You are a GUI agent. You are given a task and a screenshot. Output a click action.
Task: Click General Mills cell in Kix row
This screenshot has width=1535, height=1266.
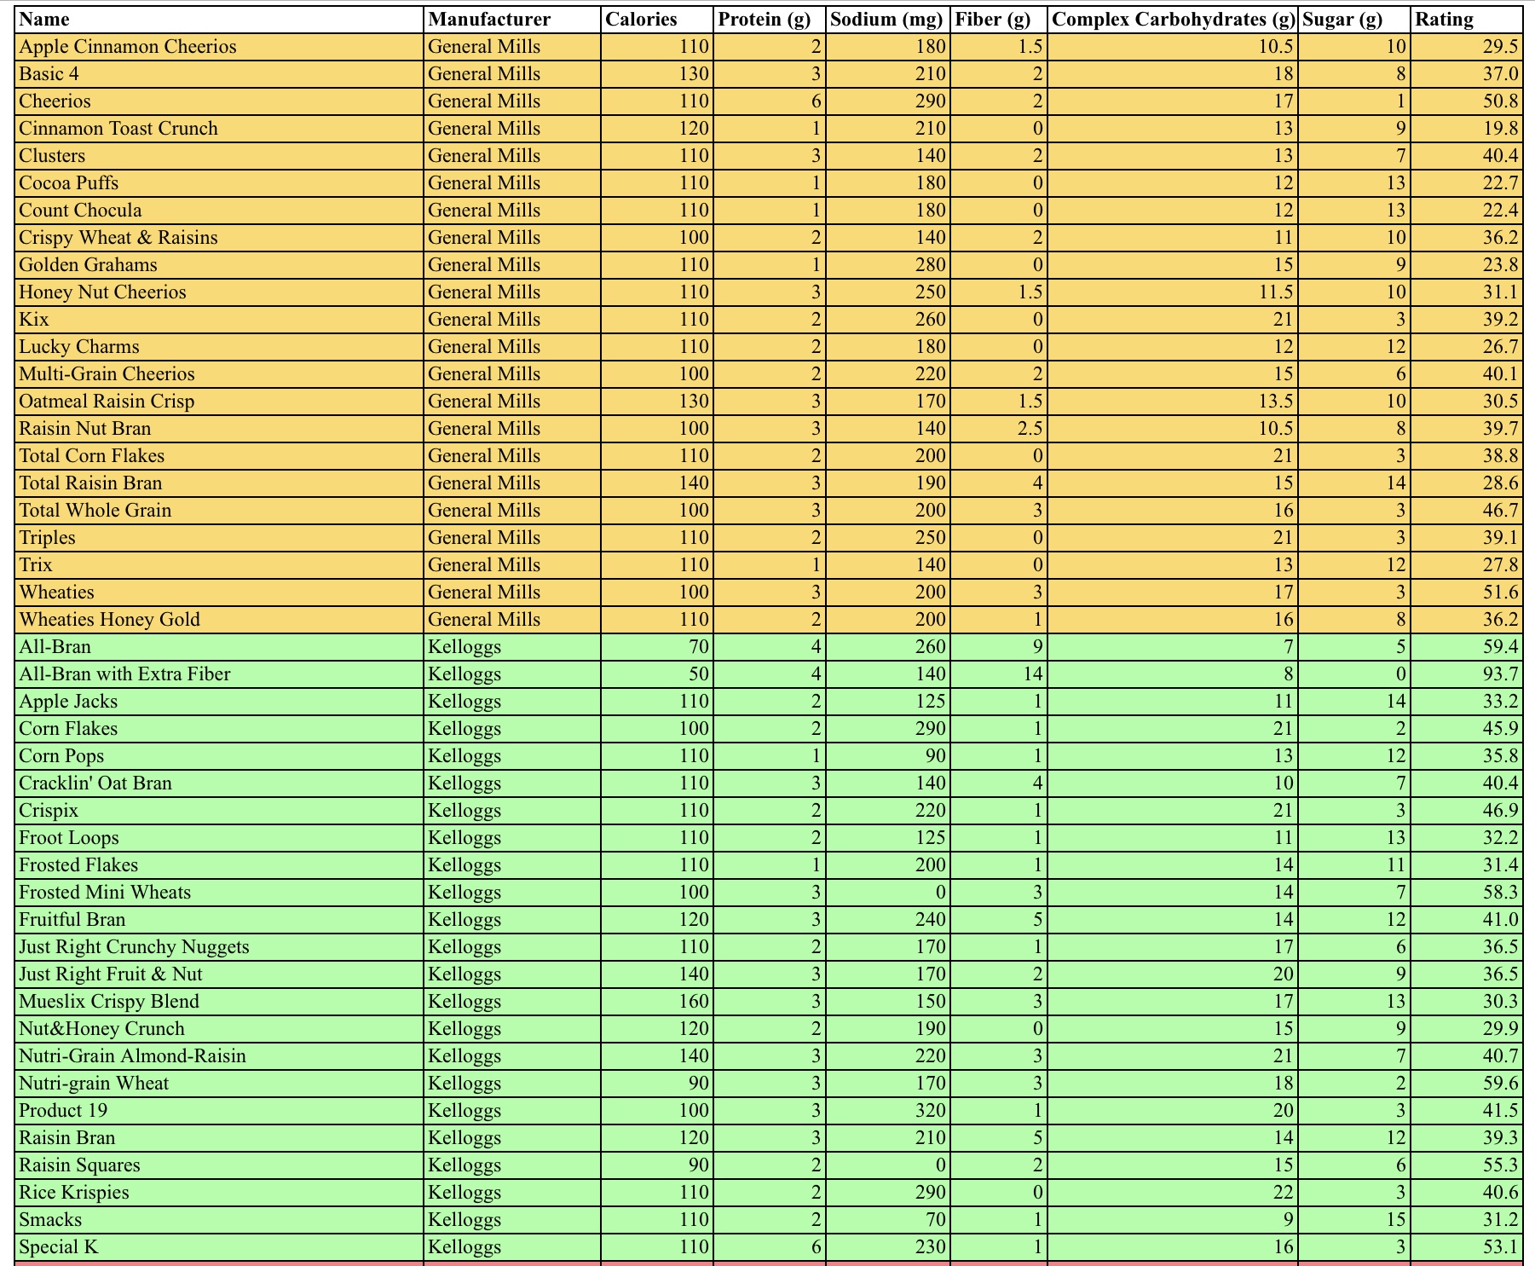(x=512, y=320)
